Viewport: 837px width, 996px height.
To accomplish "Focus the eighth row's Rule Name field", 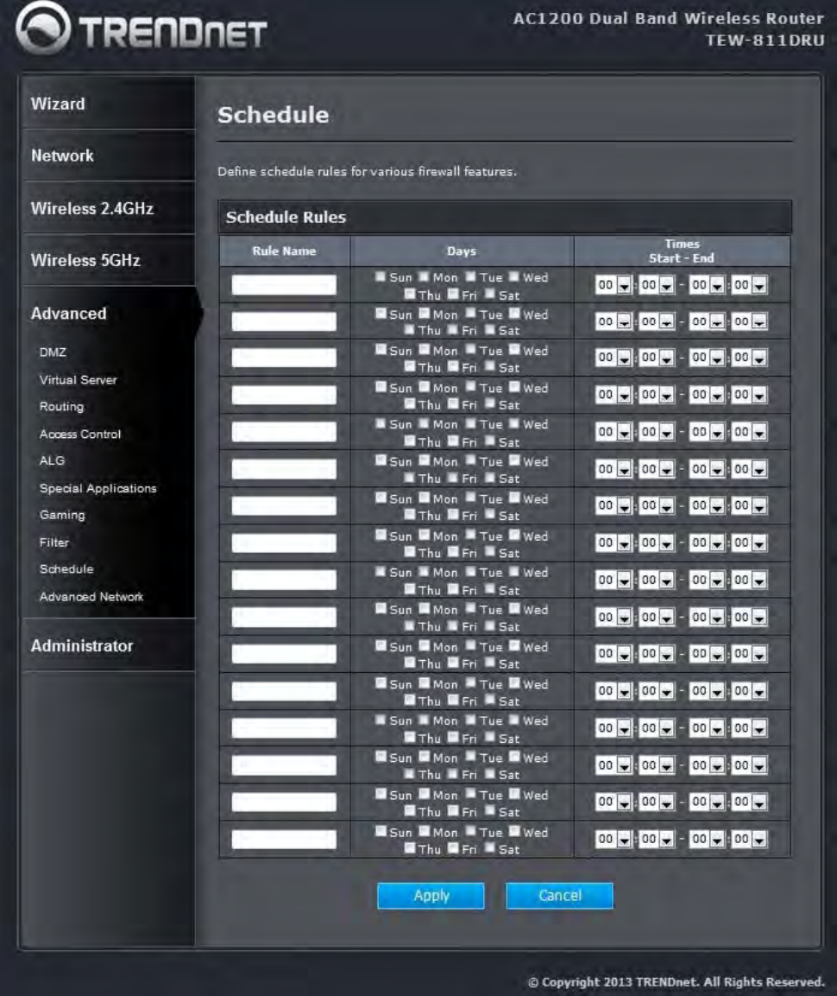I will (x=284, y=543).
